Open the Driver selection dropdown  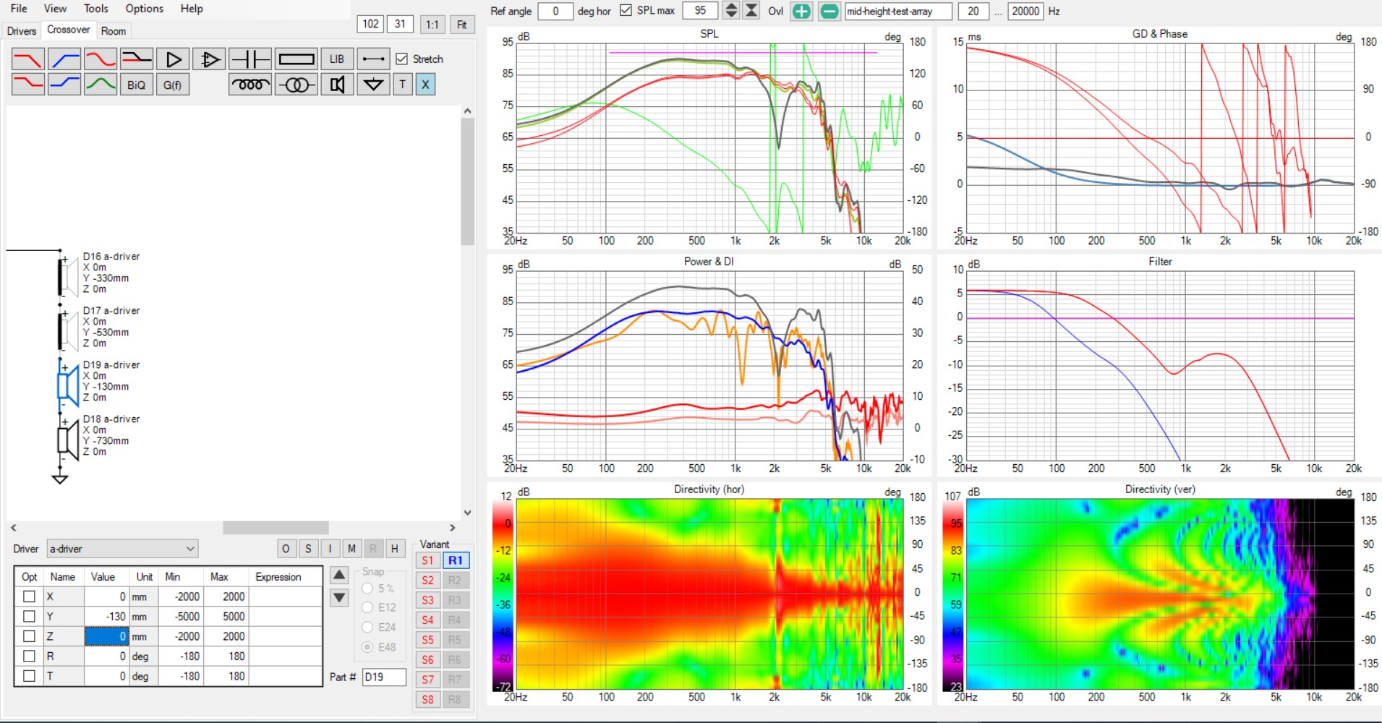pyautogui.click(x=122, y=549)
